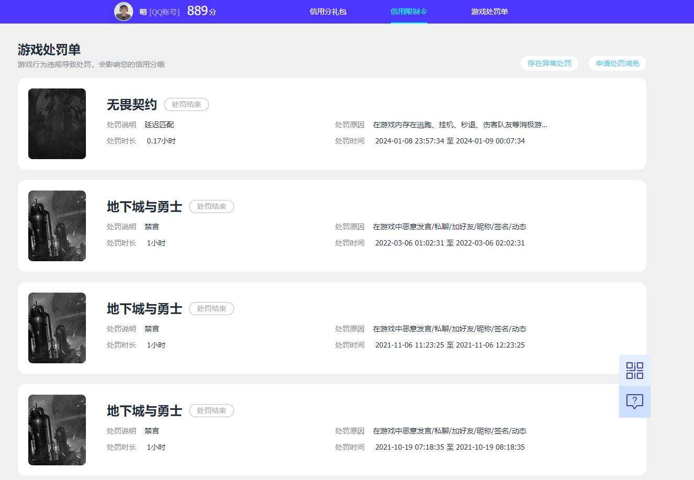Click thumbnail of 2021-11-06 地下城与勇士 record

click(x=57, y=328)
